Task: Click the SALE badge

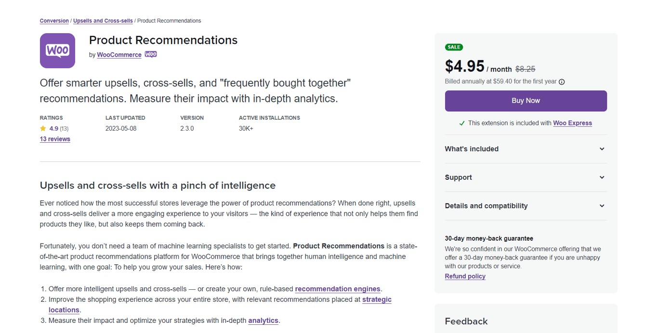Action: point(454,47)
